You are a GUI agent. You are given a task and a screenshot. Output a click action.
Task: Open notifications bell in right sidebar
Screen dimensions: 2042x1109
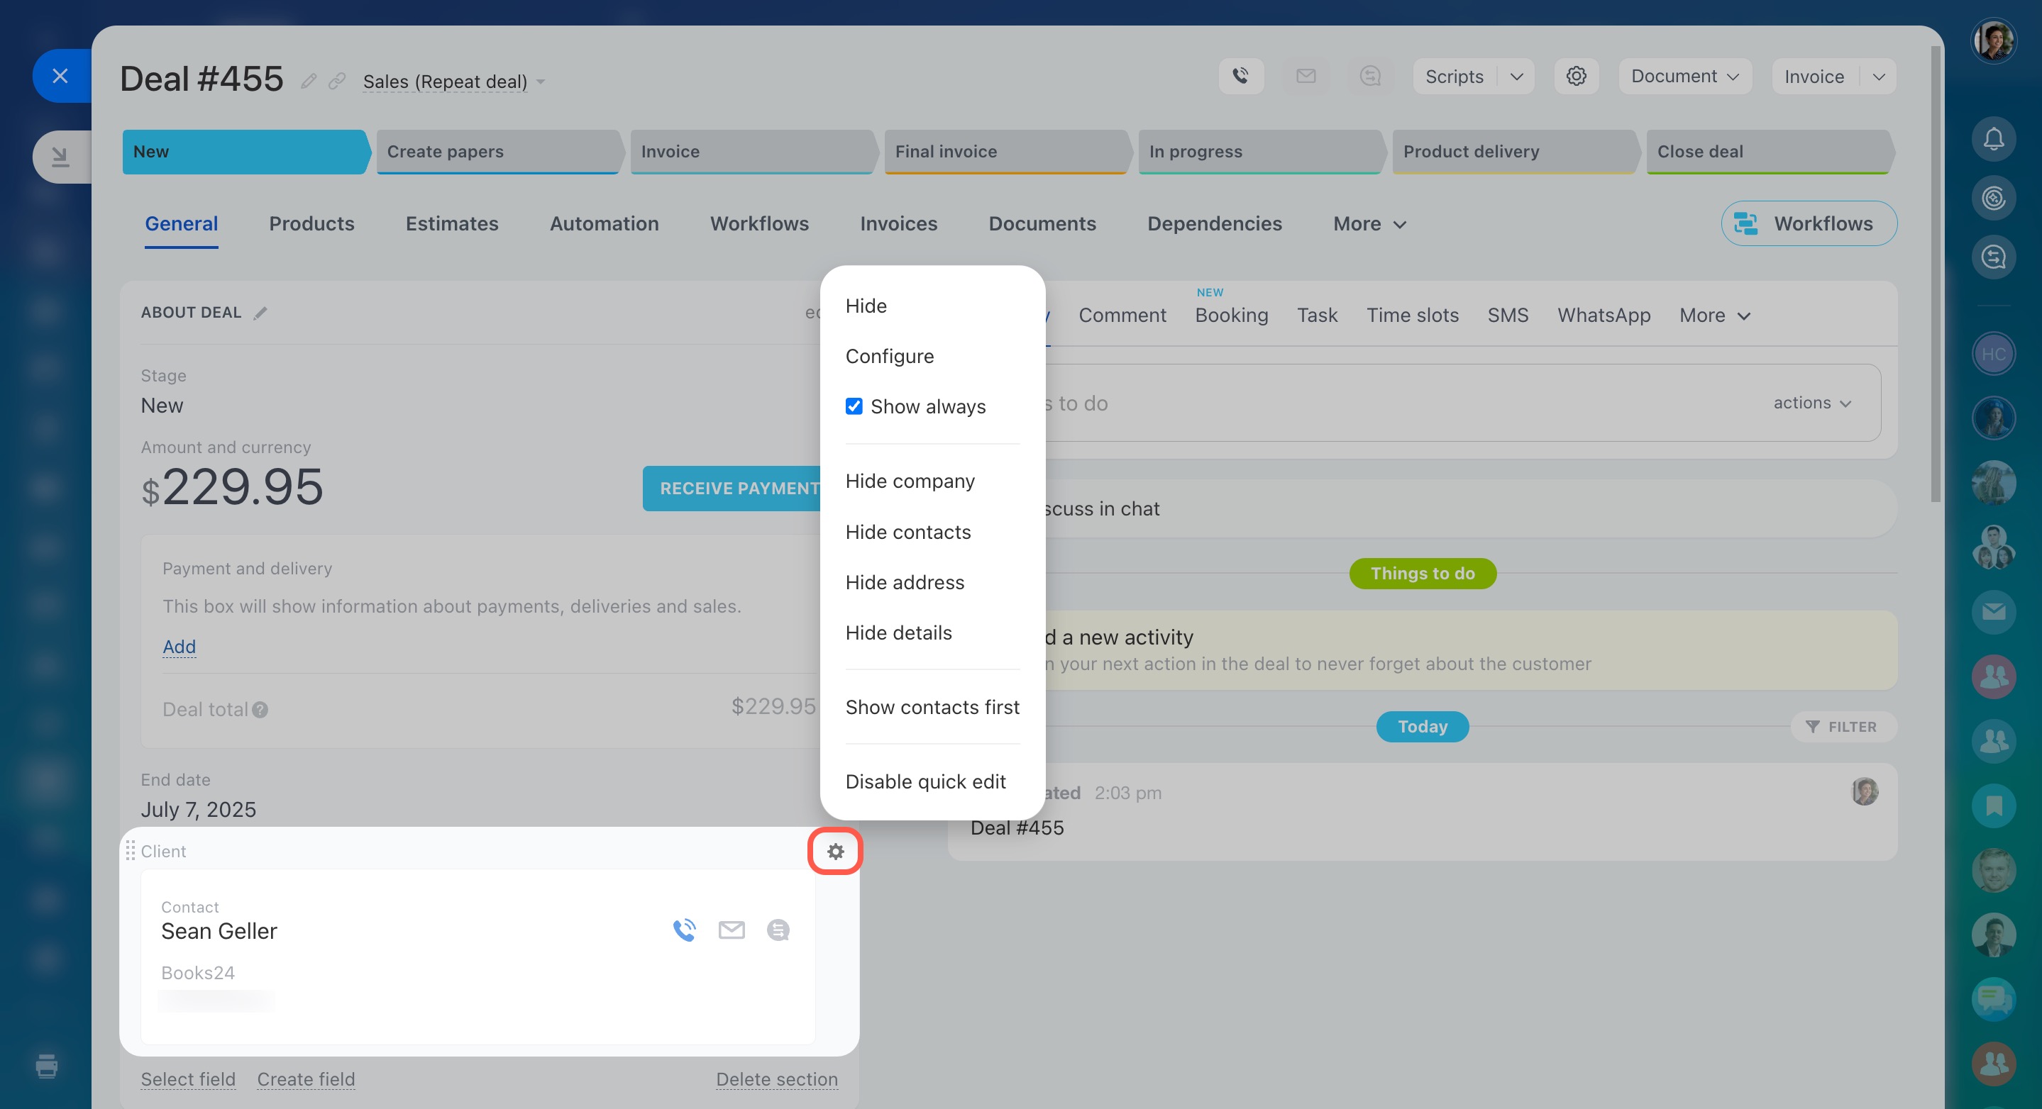(x=1993, y=140)
